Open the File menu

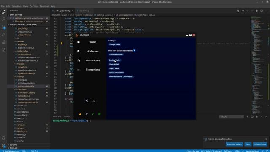click(3, 6)
